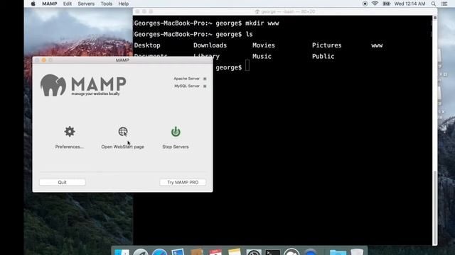The width and height of the screenshot is (455, 255).
Task: Click the Try MAMP PRO button
Action: click(x=183, y=183)
